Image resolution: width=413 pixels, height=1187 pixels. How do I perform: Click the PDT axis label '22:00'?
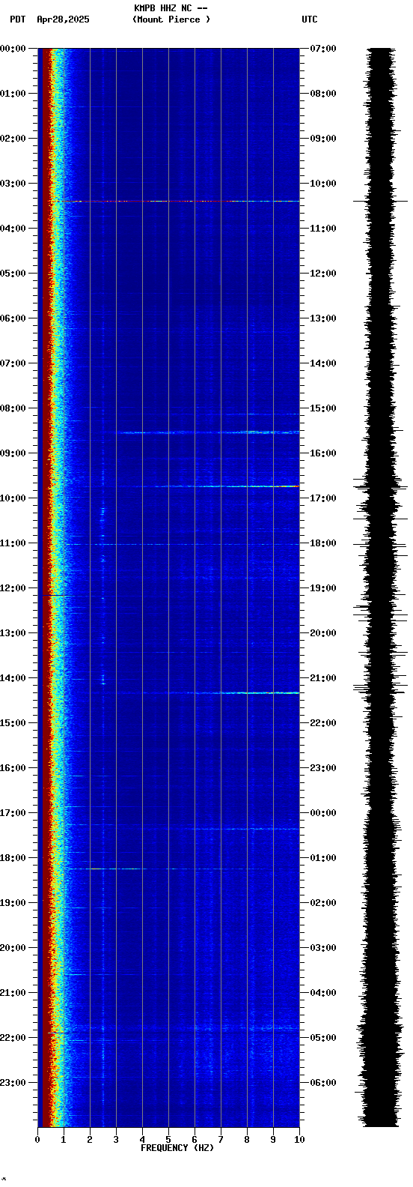pyautogui.click(x=13, y=1038)
